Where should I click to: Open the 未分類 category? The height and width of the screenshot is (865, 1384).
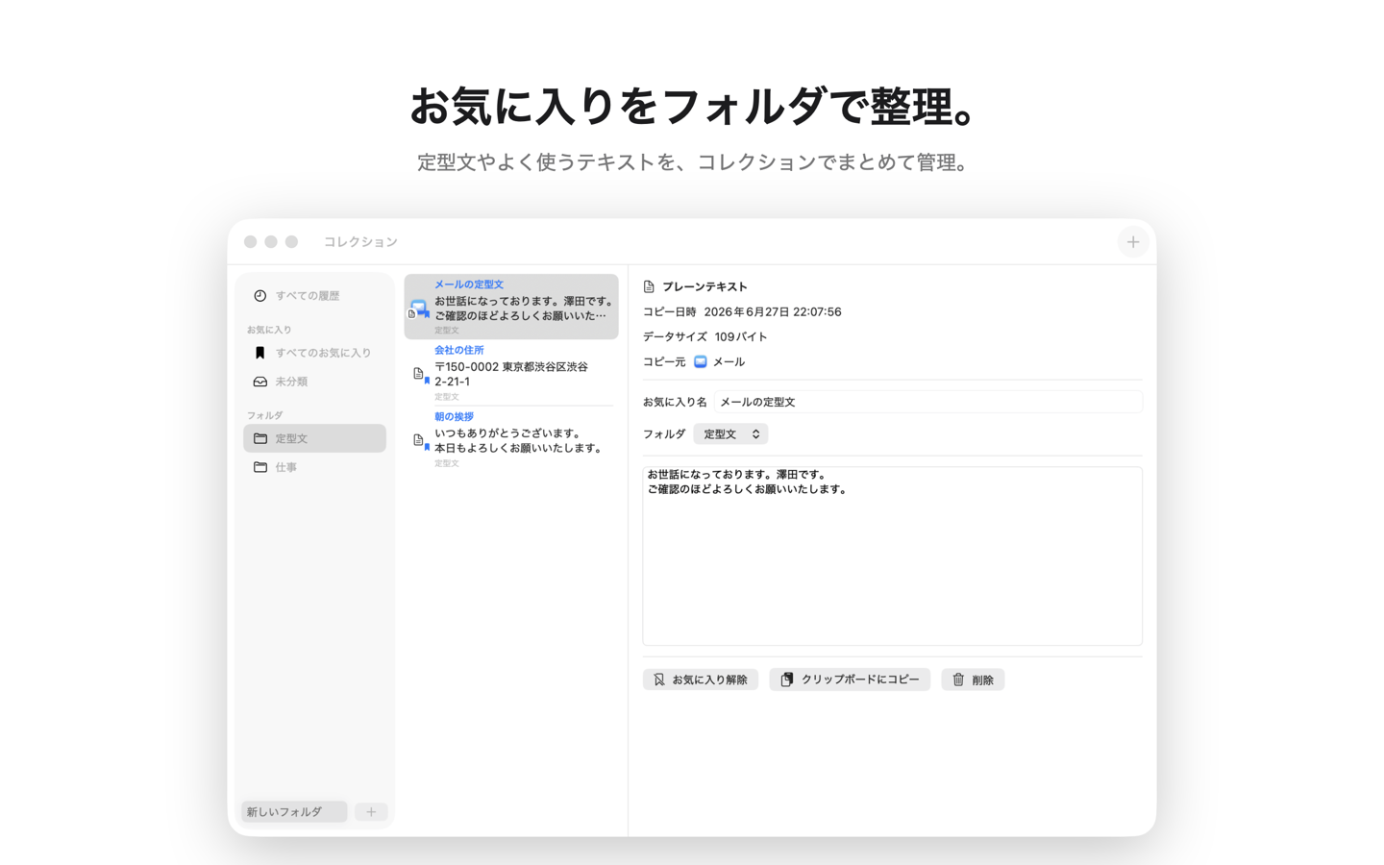pyautogui.click(x=314, y=382)
